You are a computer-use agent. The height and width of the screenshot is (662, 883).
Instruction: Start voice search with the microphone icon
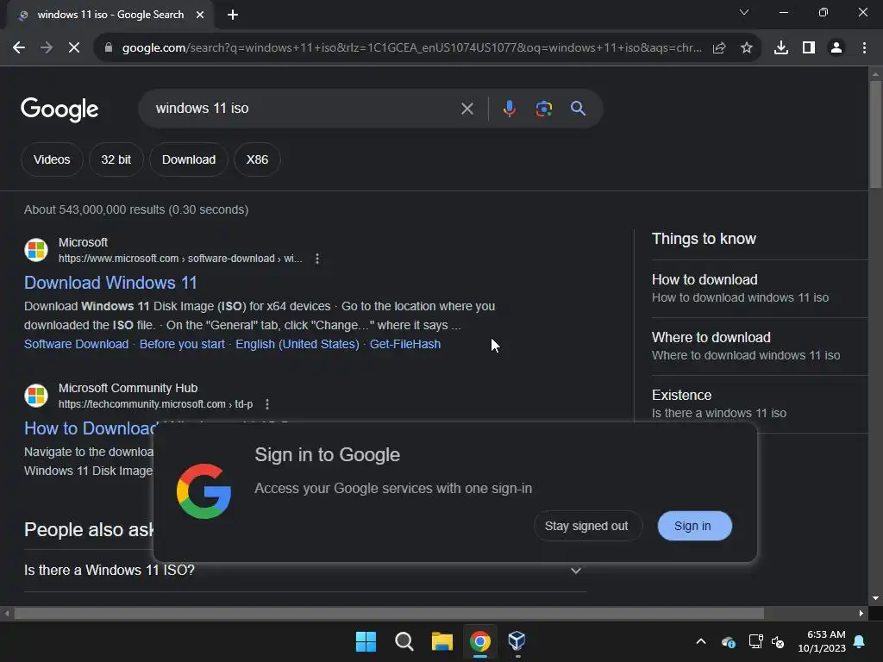509,108
